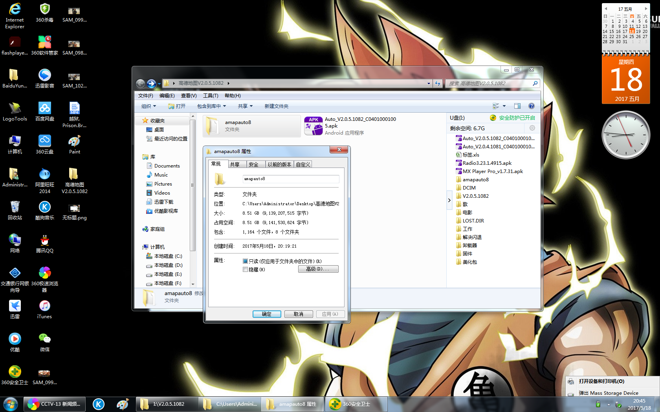Screen dimensions: 660x412
Task: Select the Auto_V2.0.5.1082 APK file icon
Action: tap(313, 126)
